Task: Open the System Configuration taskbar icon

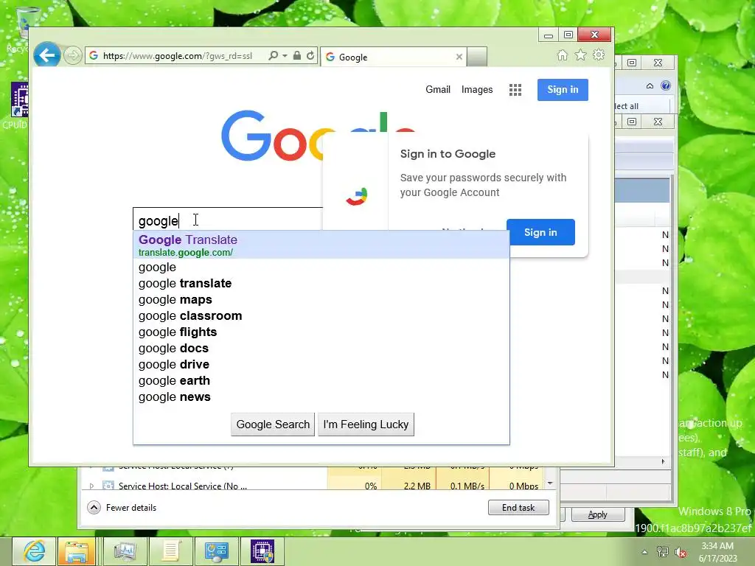Action: [x=216, y=551]
